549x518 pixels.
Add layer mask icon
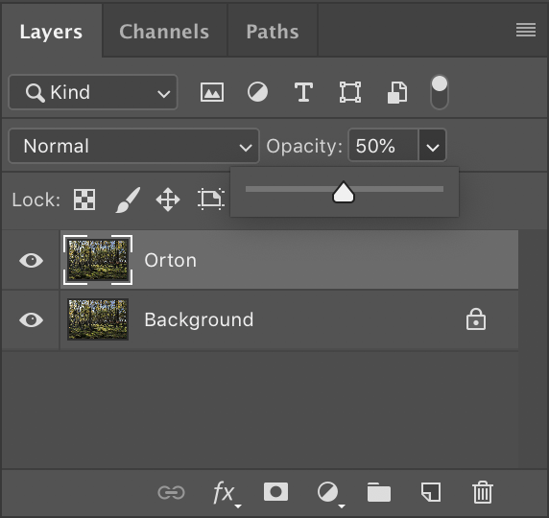275,492
